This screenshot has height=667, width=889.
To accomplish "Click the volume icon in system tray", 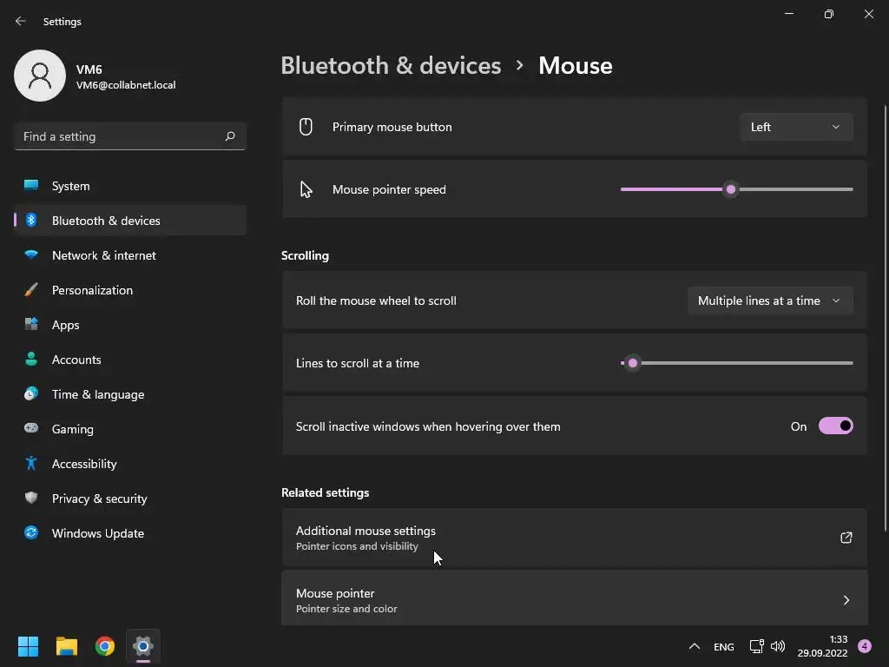I will (778, 646).
